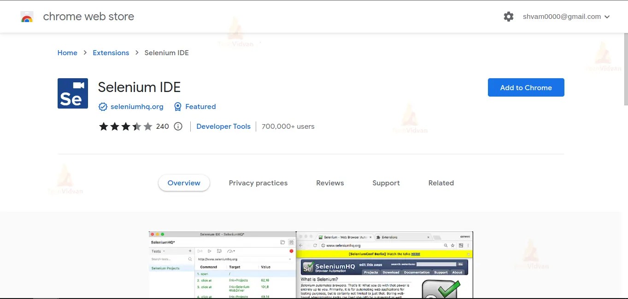This screenshot has height=299, width=628.
Task: Expand the shvam0000@gmail.com account dropdown
Action: point(566,17)
